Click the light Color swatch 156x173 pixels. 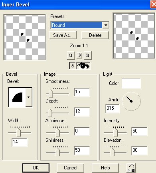(131, 83)
